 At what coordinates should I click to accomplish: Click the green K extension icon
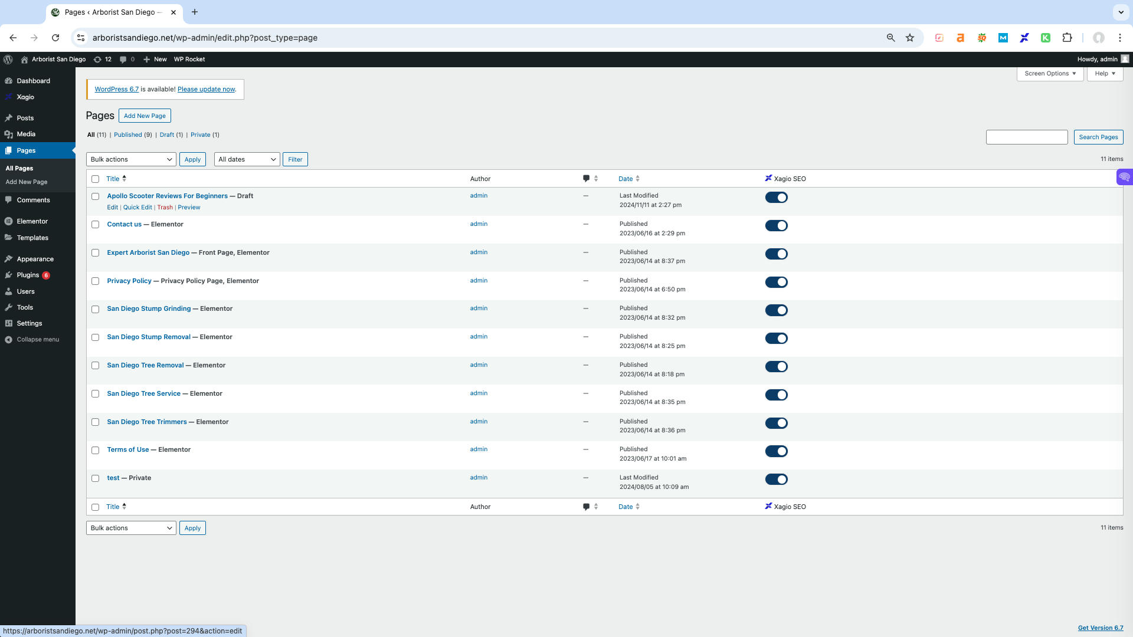coord(1046,38)
